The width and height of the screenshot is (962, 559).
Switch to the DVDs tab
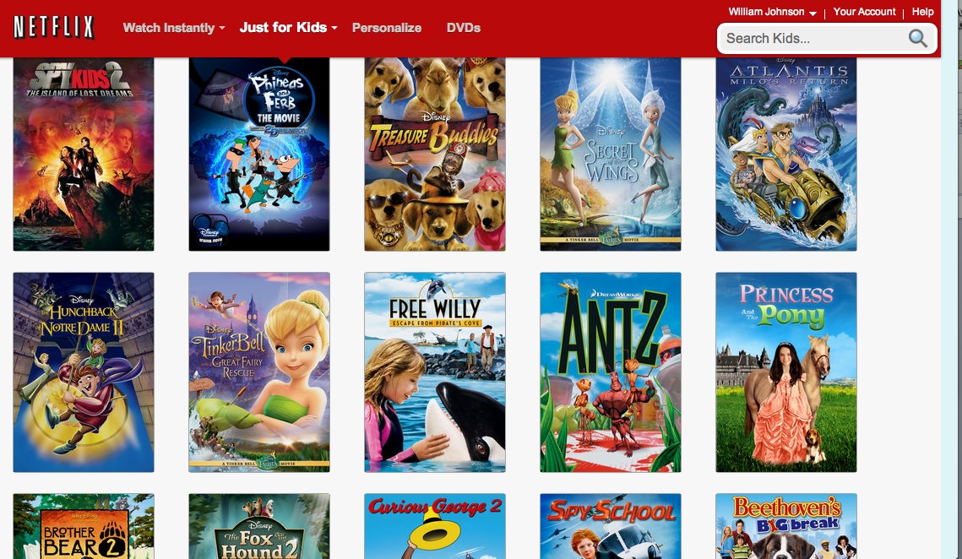coord(463,28)
